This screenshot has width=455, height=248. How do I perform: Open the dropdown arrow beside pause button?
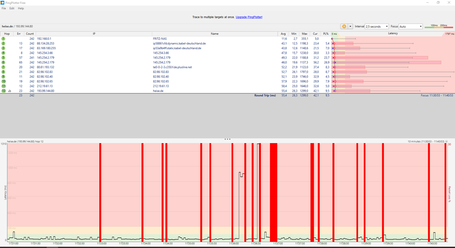[x=350, y=26]
